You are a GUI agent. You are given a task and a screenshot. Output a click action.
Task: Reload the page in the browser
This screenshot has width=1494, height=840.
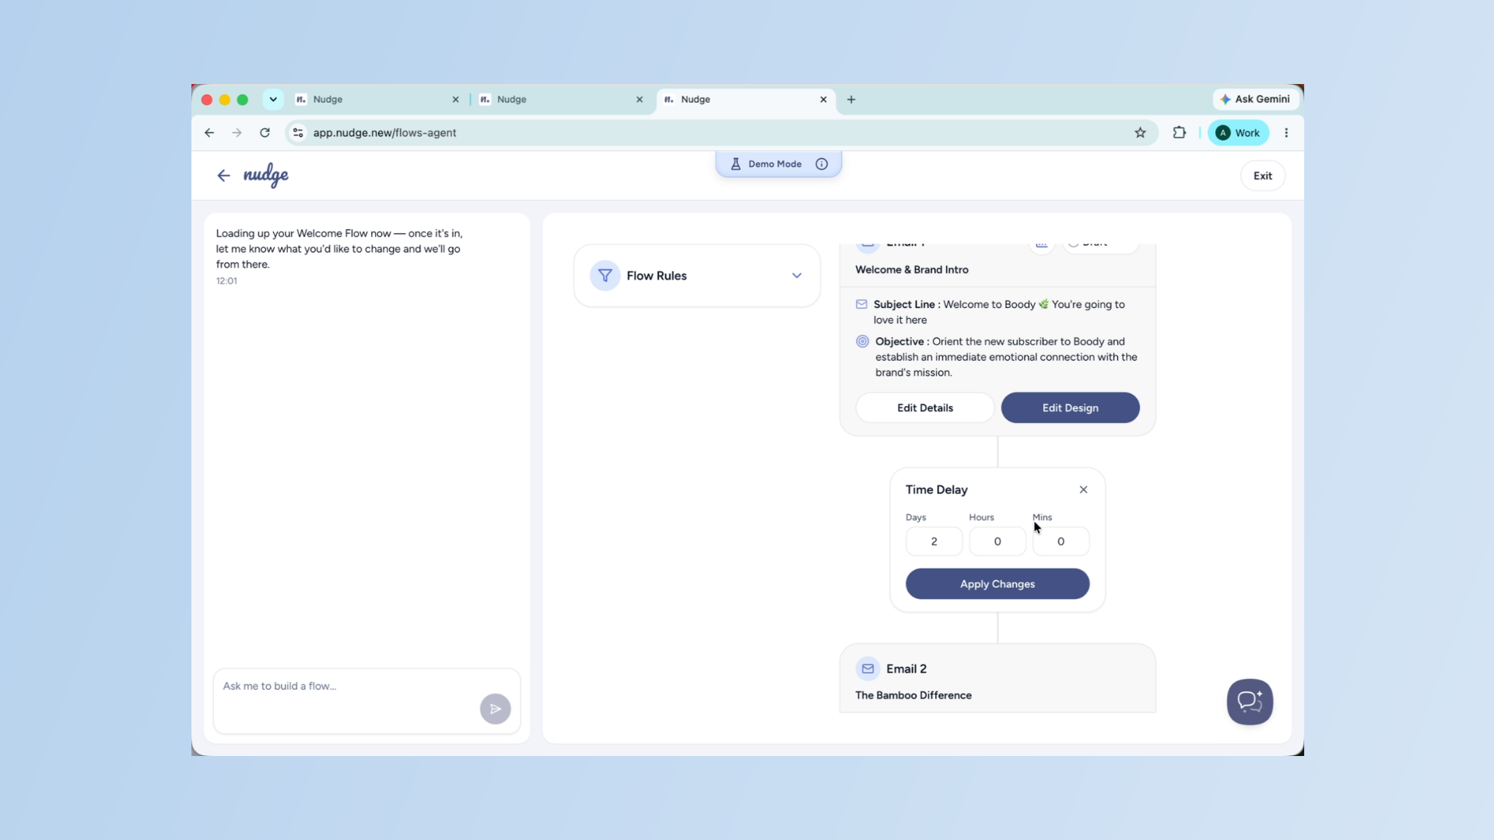click(x=265, y=133)
